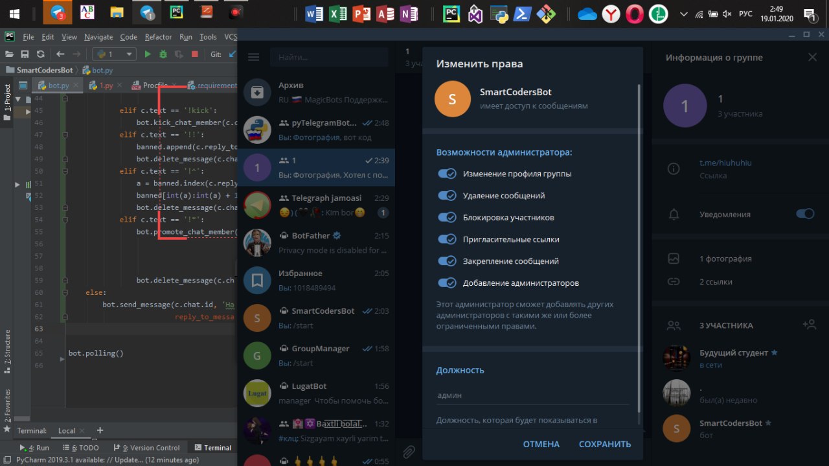Toggle Закрепление сообщений permission

coord(448,261)
